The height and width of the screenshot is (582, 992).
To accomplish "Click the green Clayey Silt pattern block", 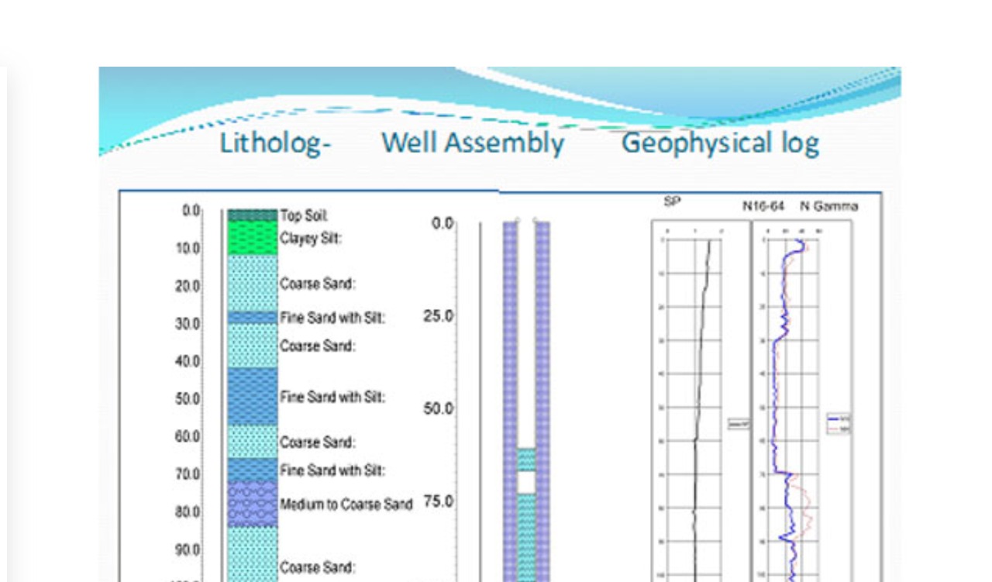I will click(x=252, y=238).
